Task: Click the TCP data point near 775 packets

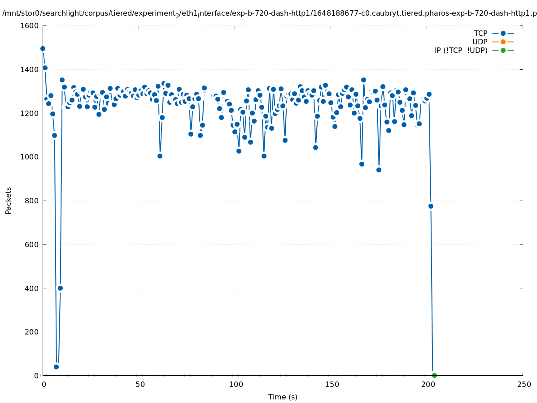Action: click(x=431, y=206)
